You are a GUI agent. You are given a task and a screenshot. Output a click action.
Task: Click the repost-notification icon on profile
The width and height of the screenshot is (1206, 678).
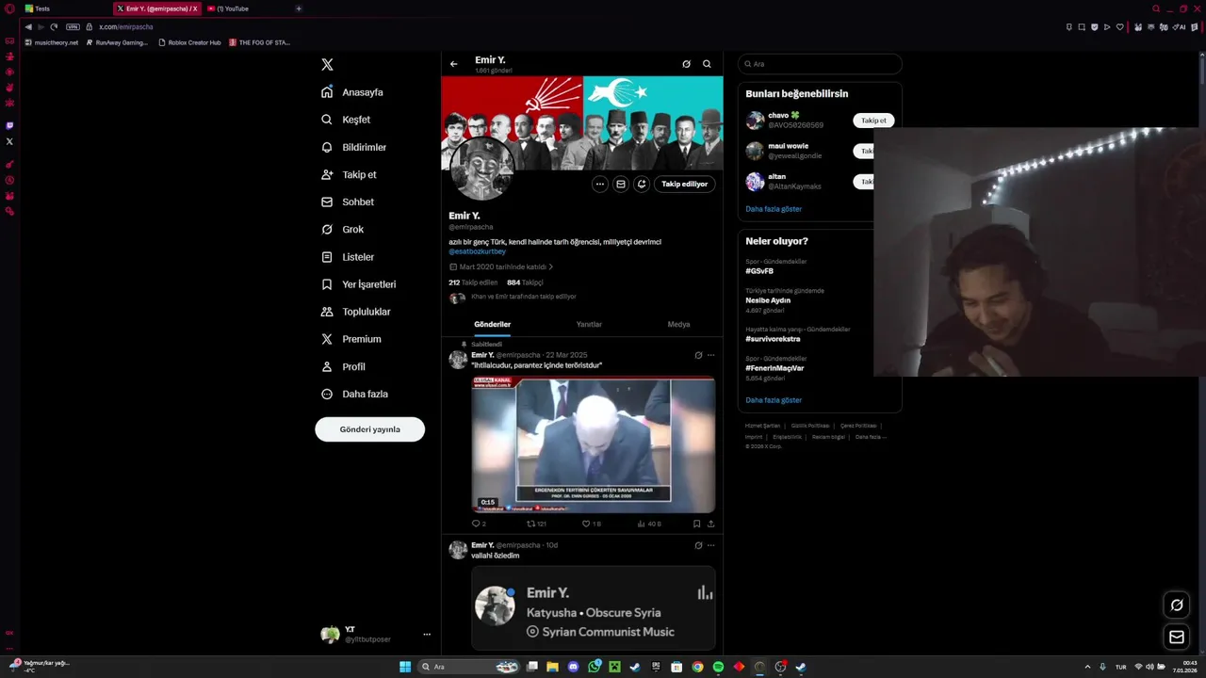(641, 185)
